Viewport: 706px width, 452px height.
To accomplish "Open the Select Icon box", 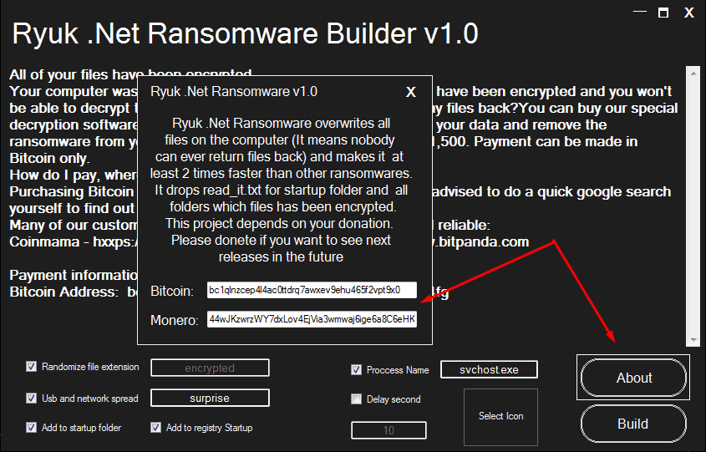I will (500, 416).
